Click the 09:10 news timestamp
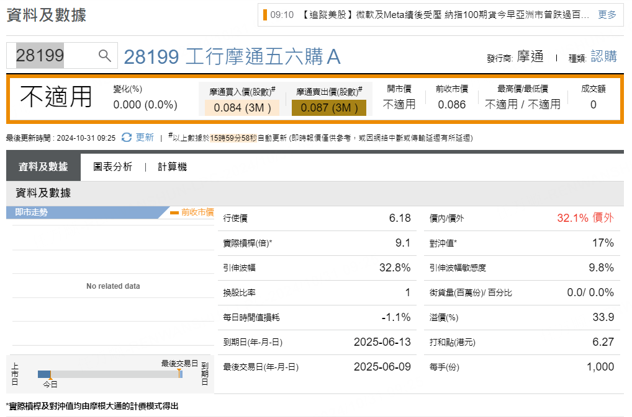632x417 pixels. pyautogui.click(x=282, y=15)
